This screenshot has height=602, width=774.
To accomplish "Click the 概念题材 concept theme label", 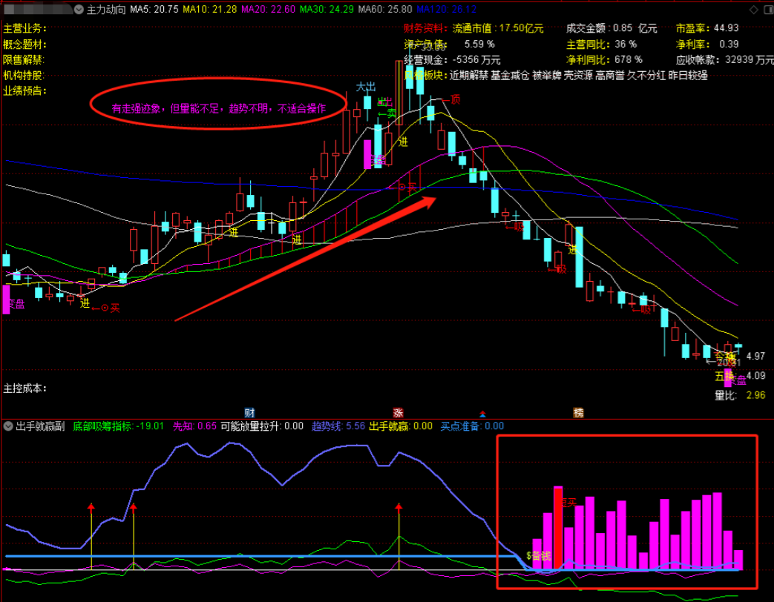I will (24, 44).
